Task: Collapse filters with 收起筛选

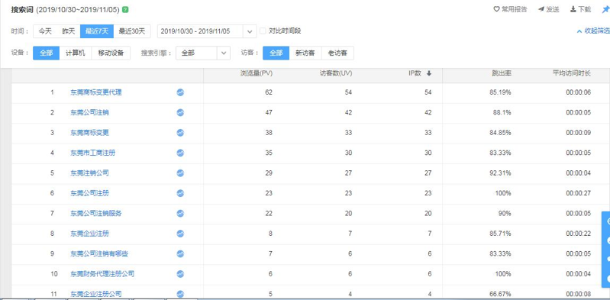Action: click(x=593, y=31)
